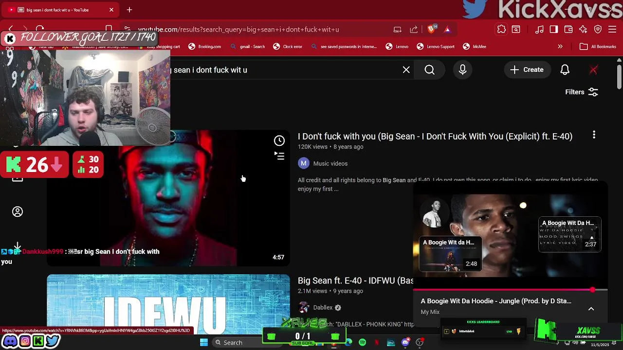Open the My Mix playlist label
This screenshot has width=623, height=350.
click(430, 312)
